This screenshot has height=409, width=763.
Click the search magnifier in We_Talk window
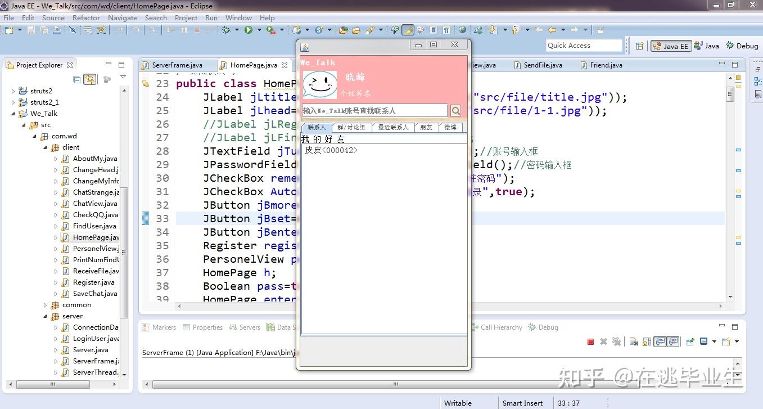pos(456,111)
